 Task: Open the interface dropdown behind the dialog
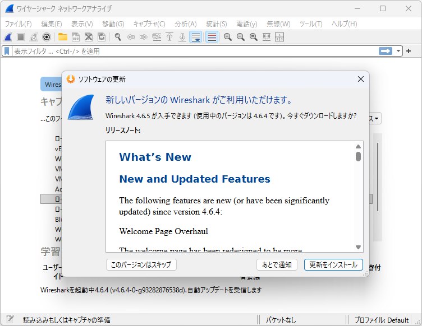[375, 118]
